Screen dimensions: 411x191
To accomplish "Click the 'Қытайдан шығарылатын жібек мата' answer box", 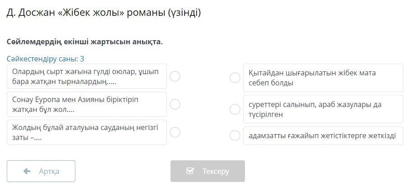I will 323,78.
